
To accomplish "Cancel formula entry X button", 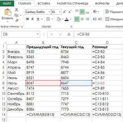I will tap(52, 34).
